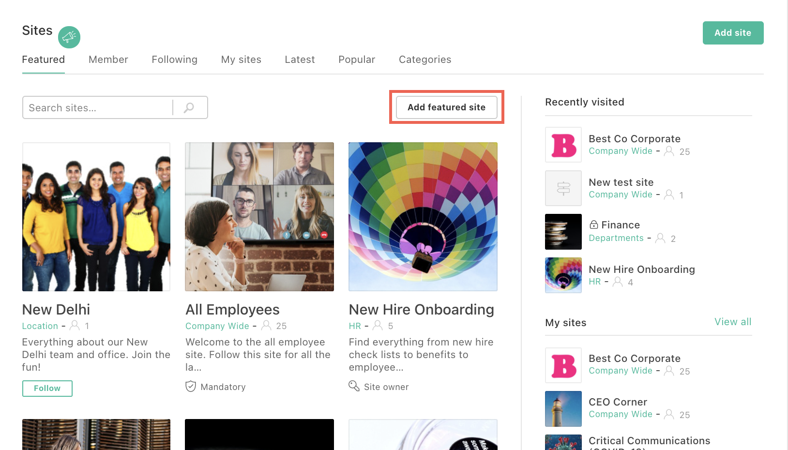
Task: Click the Mandatory shield icon
Action: click(191, 386)
